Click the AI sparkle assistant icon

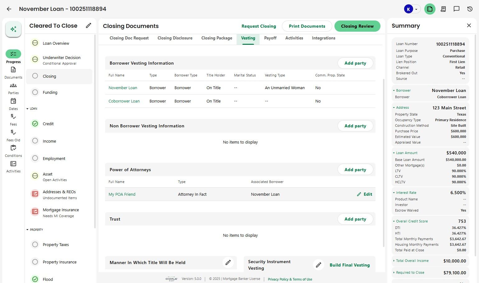(13, 29)
